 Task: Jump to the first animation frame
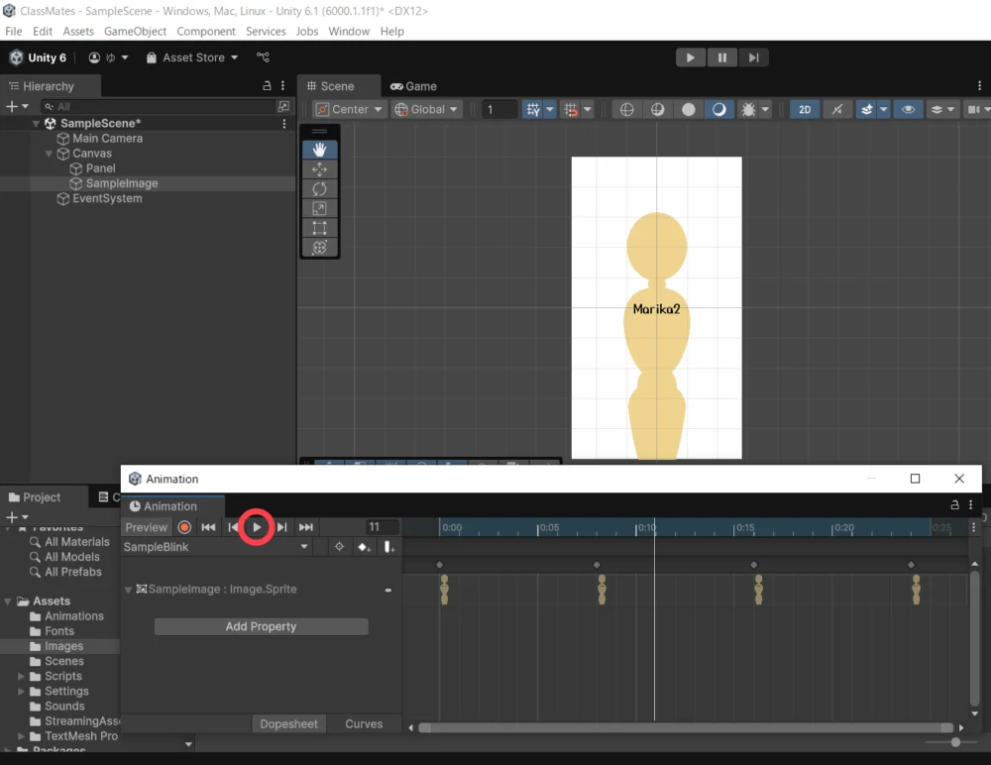[x=208, y=527]
